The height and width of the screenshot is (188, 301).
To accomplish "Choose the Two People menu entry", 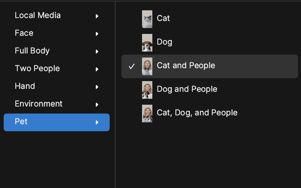I will 37,69.
